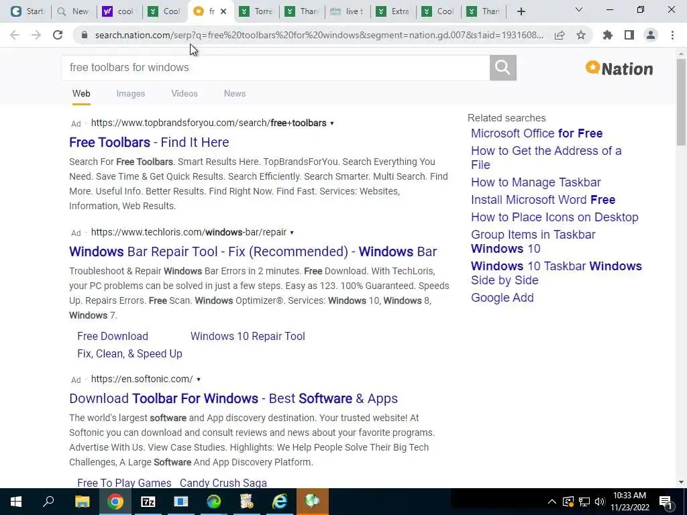Open related search 'Microsoft Office for Free'
The width and height of the screenshot is (687, 515).
pos(537,133)
